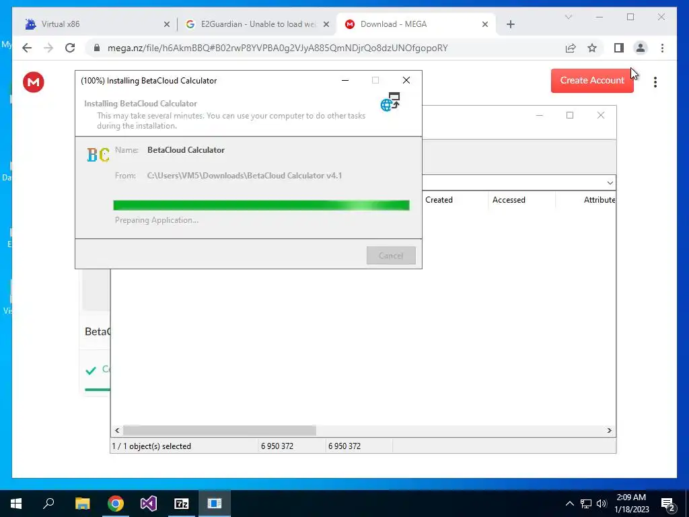Show hidden system tray icons
Screen dimensions: 689x517
569,504
